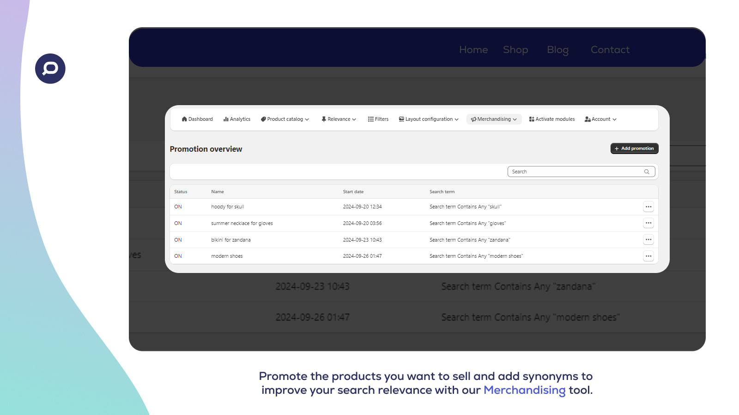Select promotion name hoody for skull
Image resolution: width=739 pixels, height=415 pixels.
(228, 207)
